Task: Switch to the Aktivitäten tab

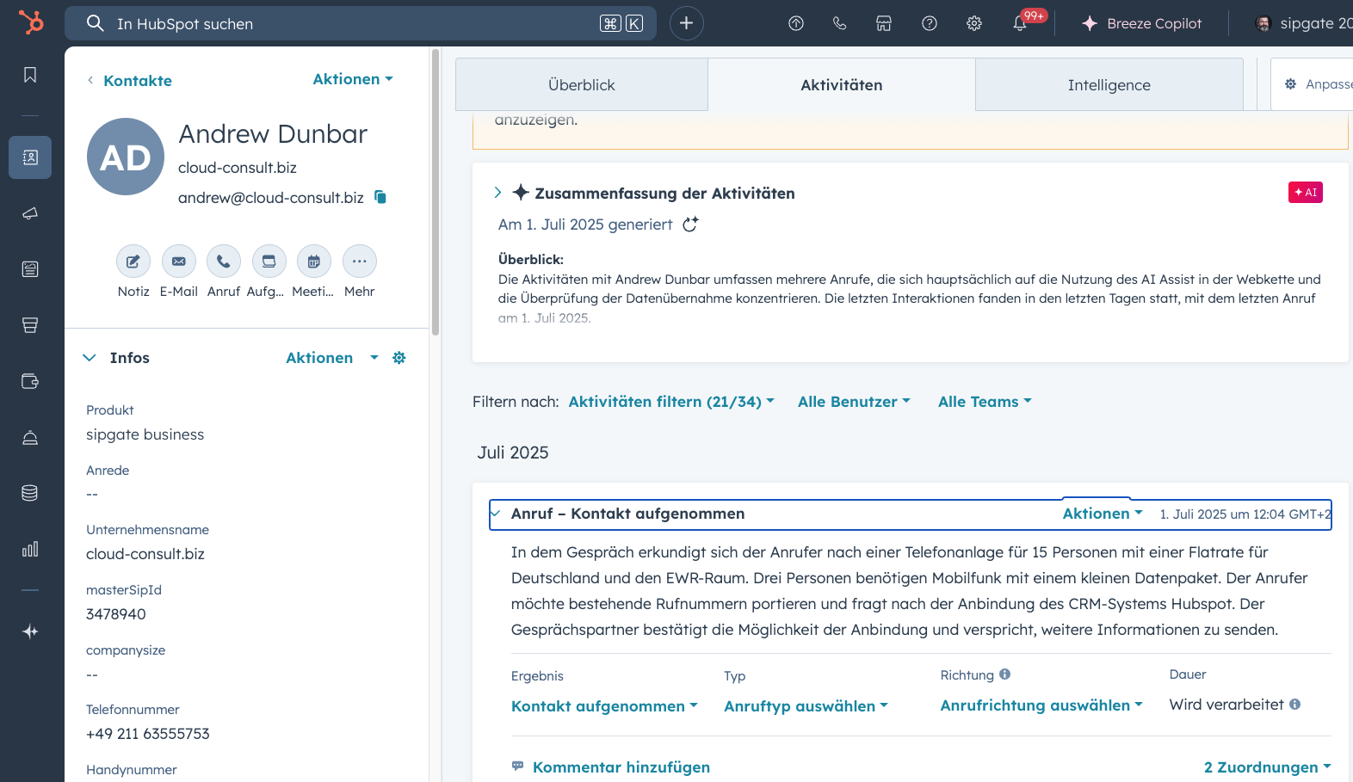Action: pos(842,84)
